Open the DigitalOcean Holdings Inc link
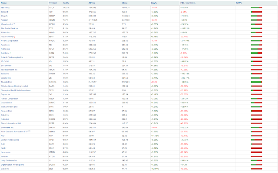Screen dimensions: 278x173 coord(12,165)
